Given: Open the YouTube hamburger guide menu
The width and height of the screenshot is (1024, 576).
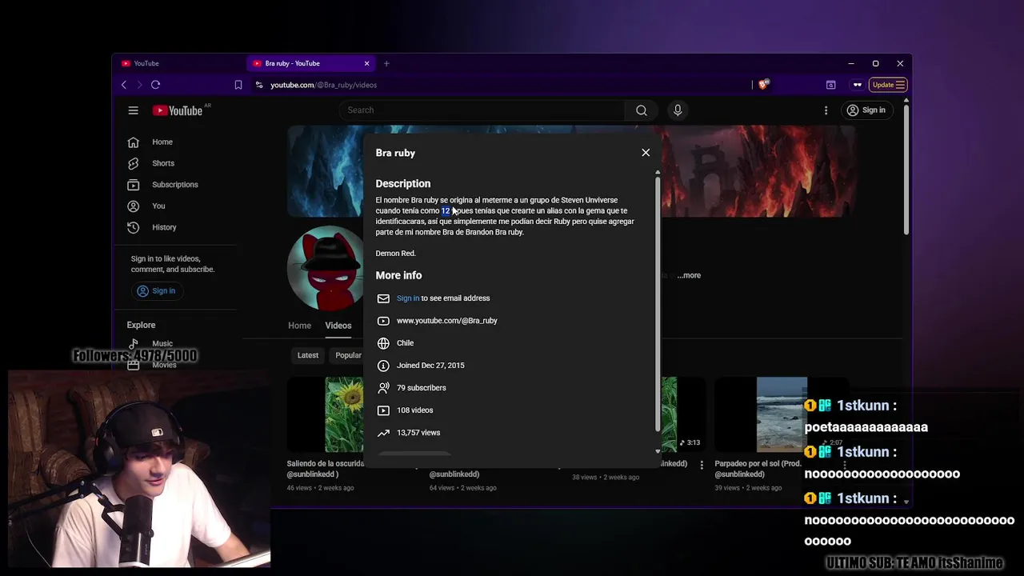Looking at the screenshot, I should coord(134,110).
